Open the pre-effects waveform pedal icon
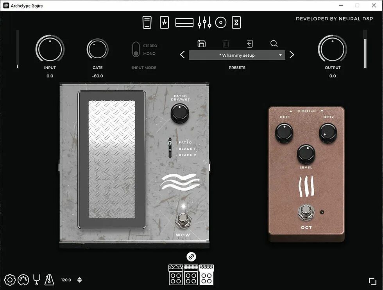This screenshot has width=383, height=290. coord(164,23)
